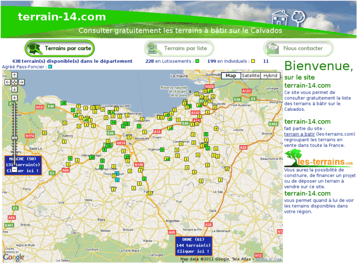Image resolution: width=358 pixels, height=268 pixels.
Task: Select green marker 38 north of Caen
Action: pos(113,122)
